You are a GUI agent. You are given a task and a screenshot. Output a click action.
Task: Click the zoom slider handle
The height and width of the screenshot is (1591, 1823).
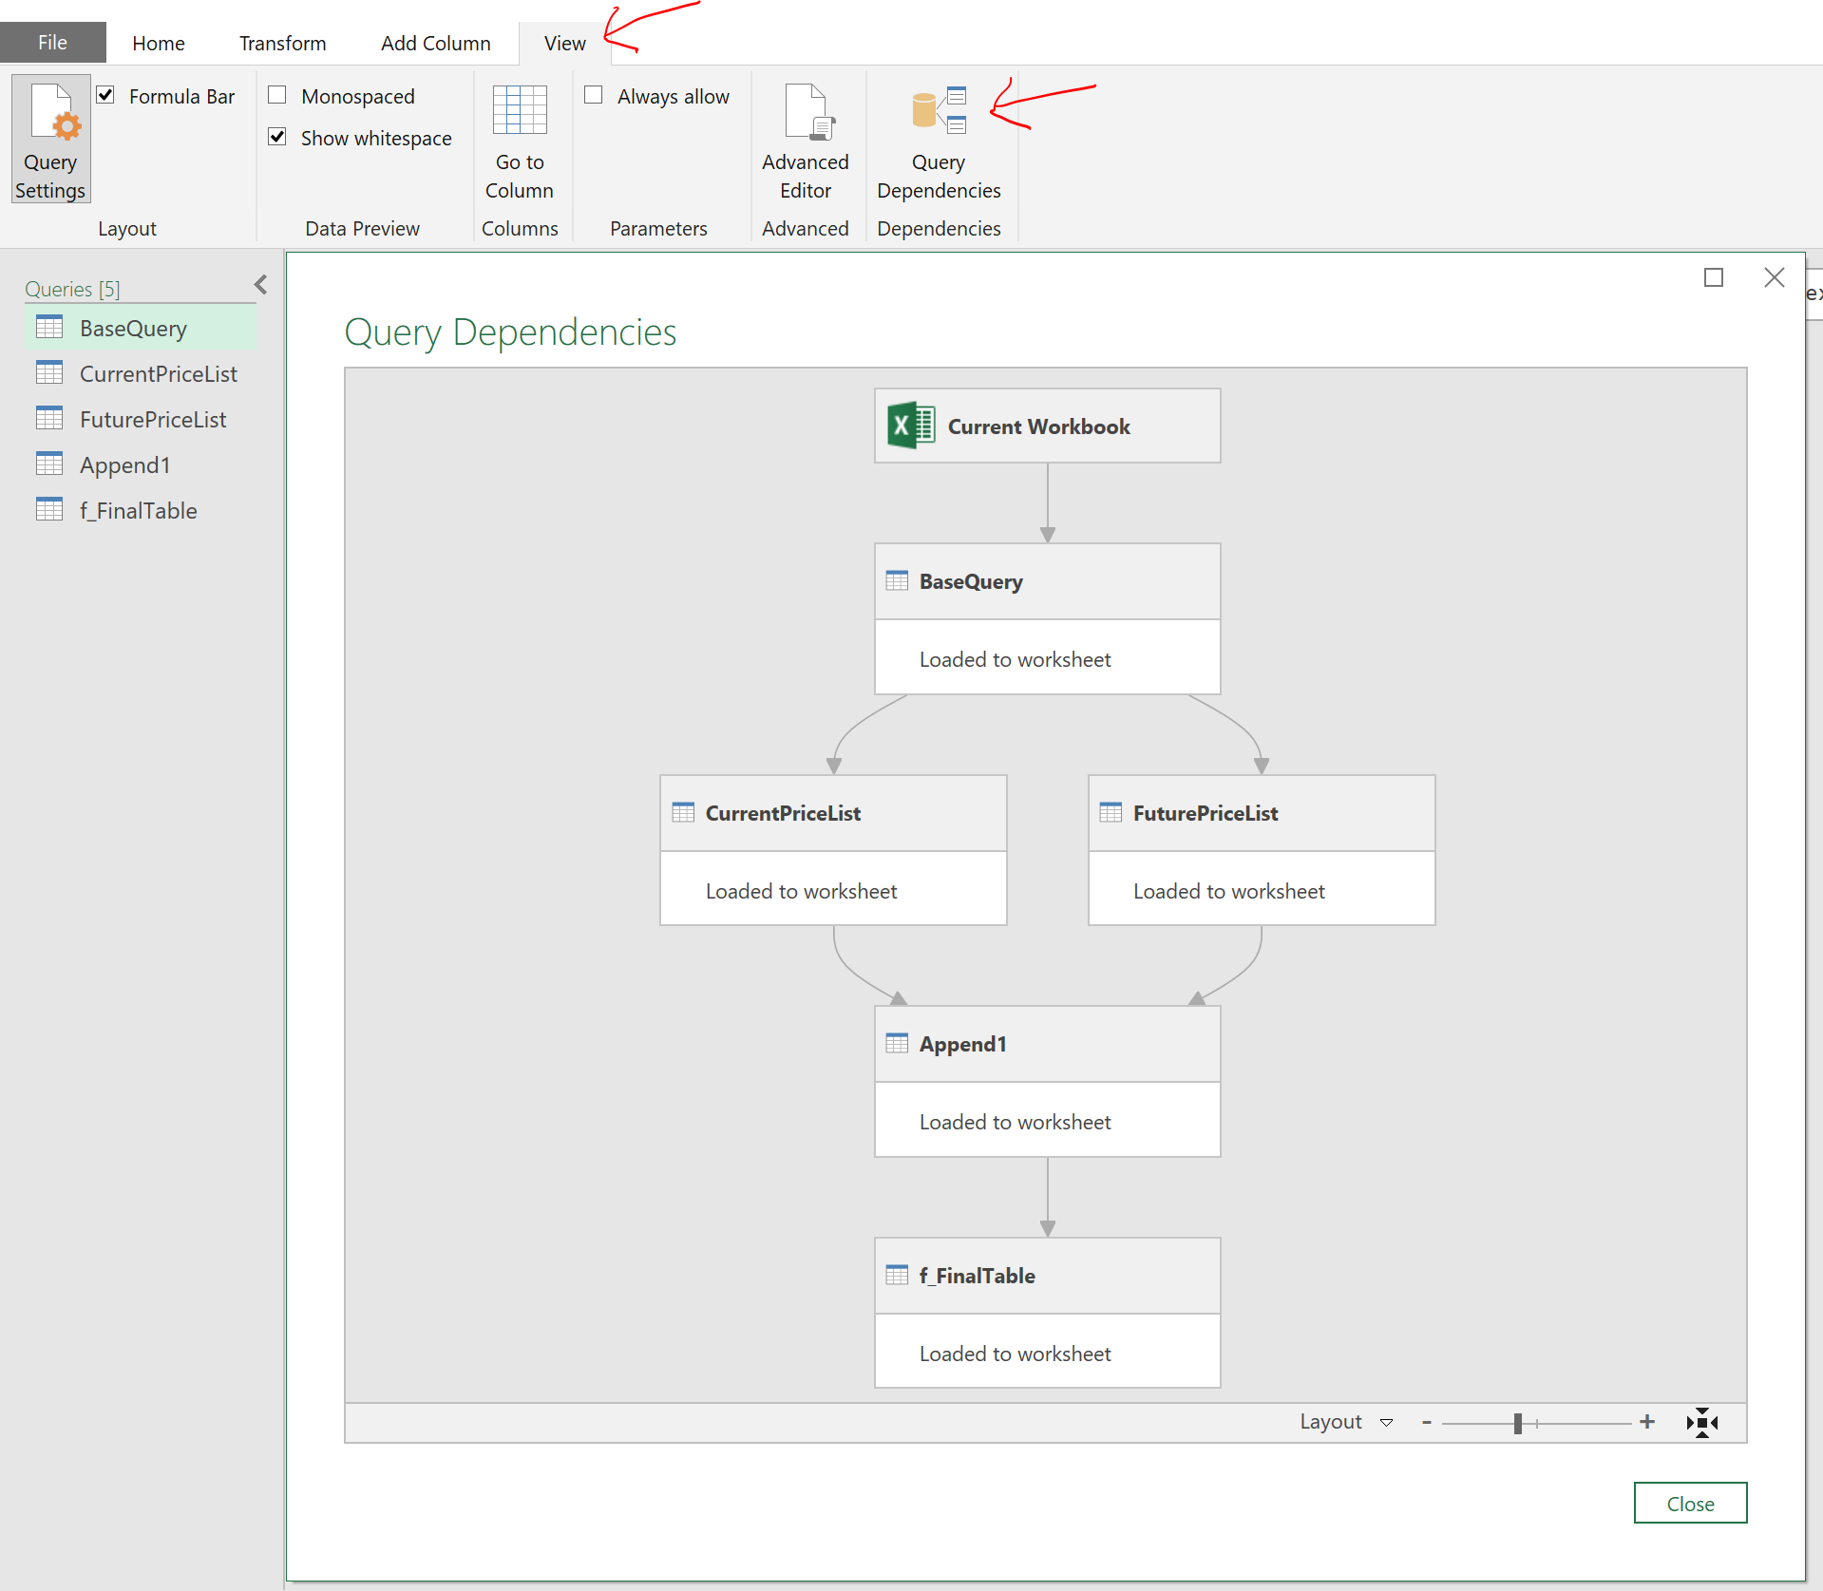1518,1423
